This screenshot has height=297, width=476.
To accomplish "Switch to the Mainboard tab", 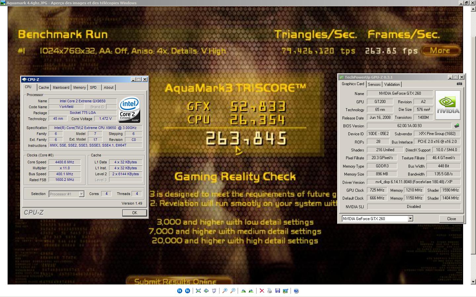I will pyautogui.click(x=61, y=87).
